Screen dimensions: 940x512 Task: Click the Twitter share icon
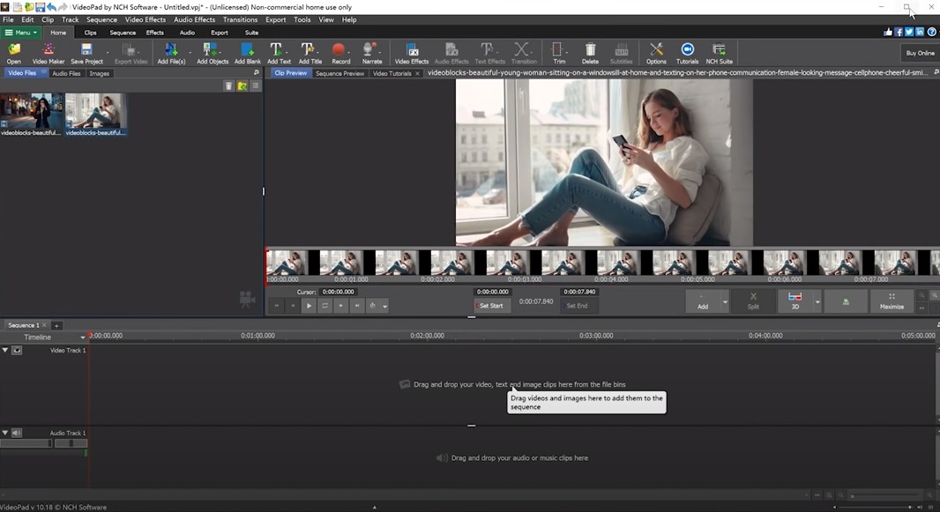(x=909, y=33)
